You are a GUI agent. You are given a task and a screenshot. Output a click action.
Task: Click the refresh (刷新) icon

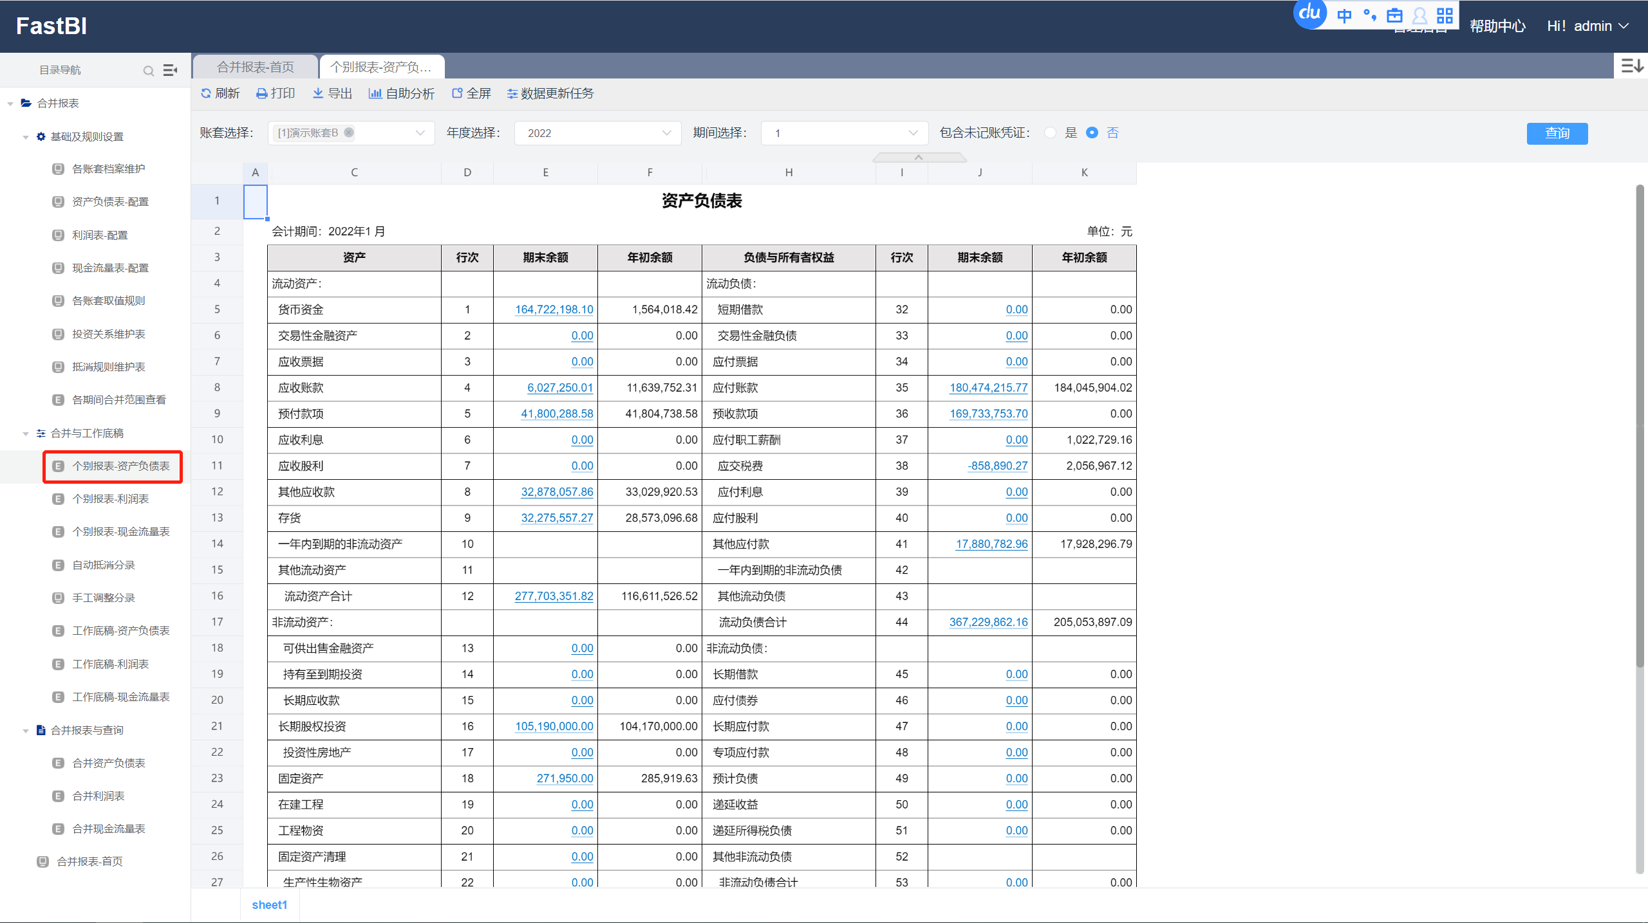206,94
